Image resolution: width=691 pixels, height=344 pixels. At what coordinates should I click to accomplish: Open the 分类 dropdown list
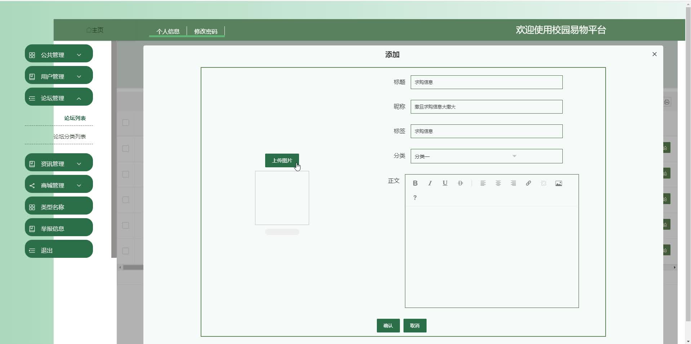[486, 156]
